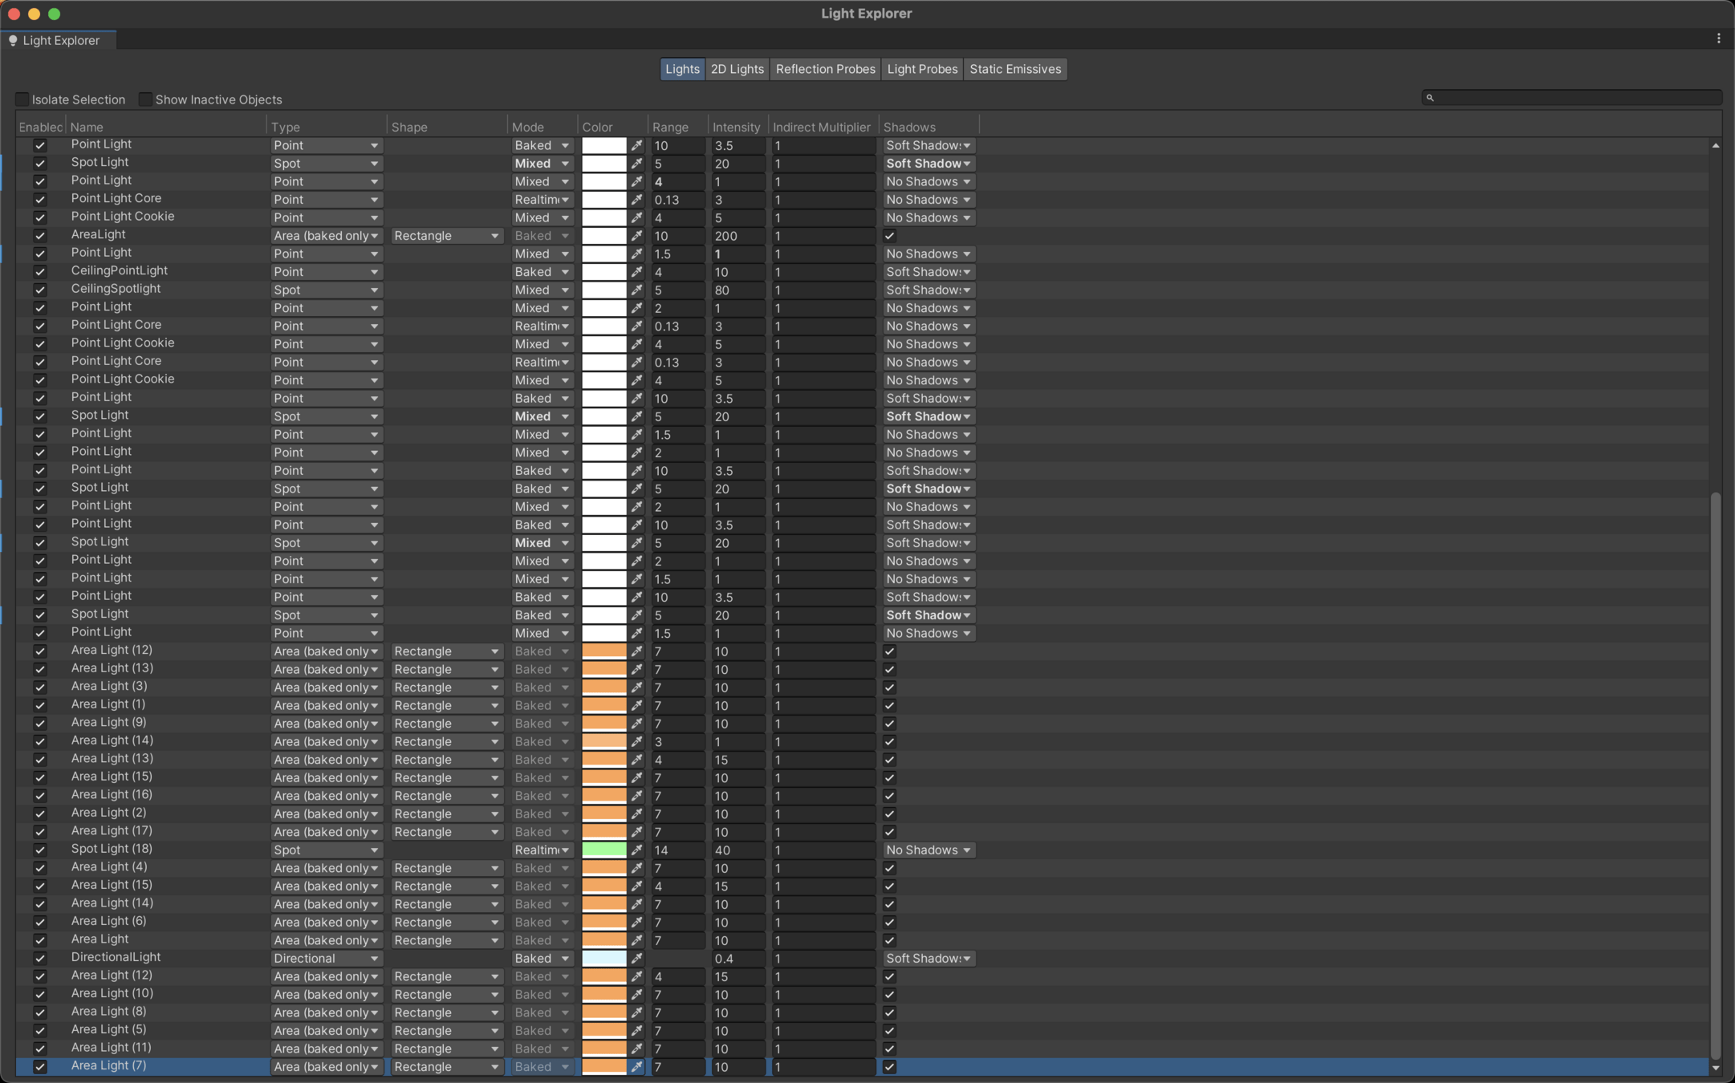1735x1083 pixels.
Task: Switch to Reflection Probes tab
Action: click(825, 69)
